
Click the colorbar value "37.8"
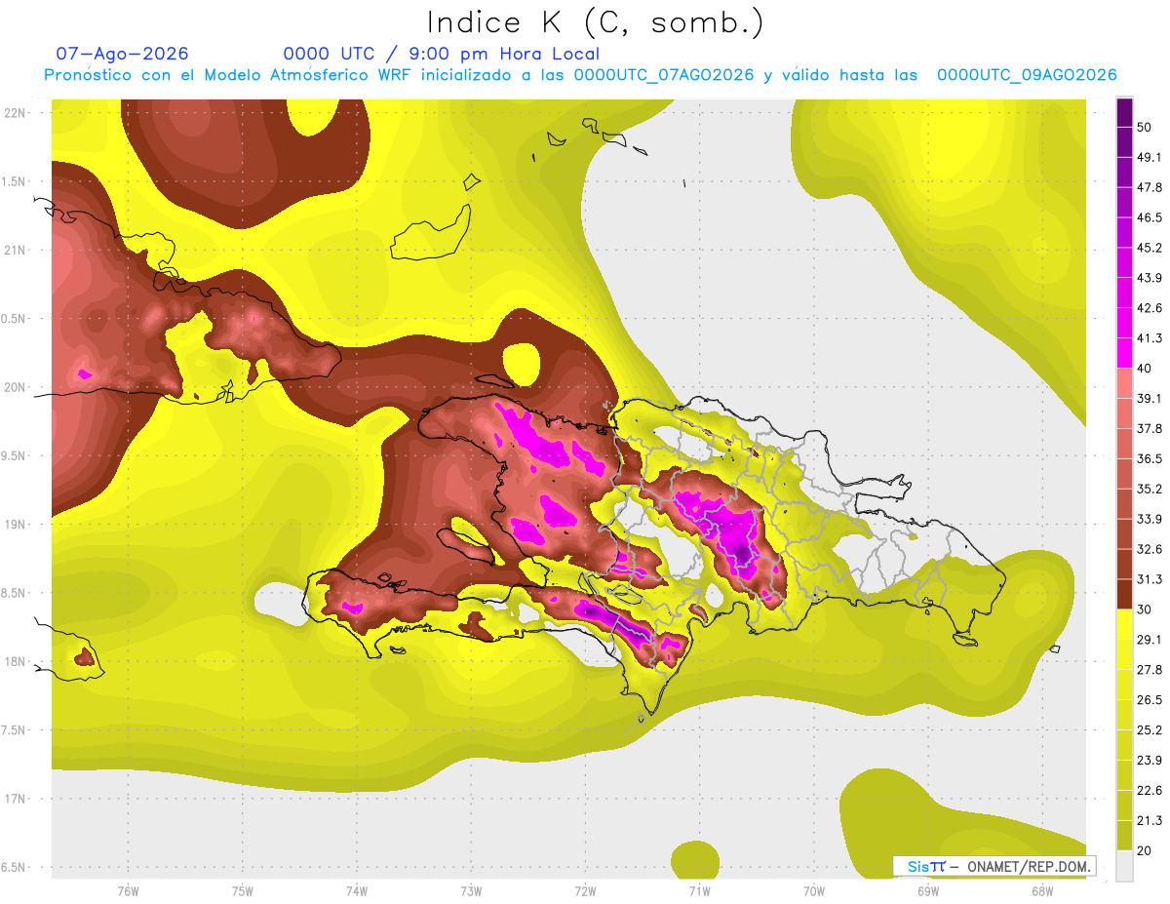point(1149,428)
